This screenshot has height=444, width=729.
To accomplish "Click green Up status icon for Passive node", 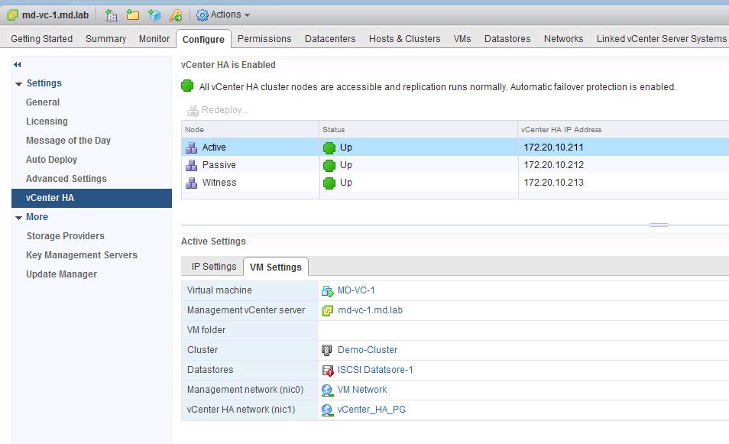I will pyautogui.click(x=329, y=166).
